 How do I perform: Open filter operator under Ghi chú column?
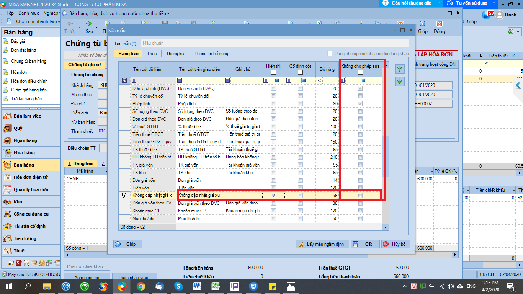point(228,81)
